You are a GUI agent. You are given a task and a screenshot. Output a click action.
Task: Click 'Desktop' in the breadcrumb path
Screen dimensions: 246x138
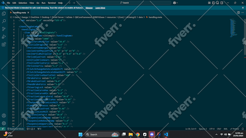[46, 17]
